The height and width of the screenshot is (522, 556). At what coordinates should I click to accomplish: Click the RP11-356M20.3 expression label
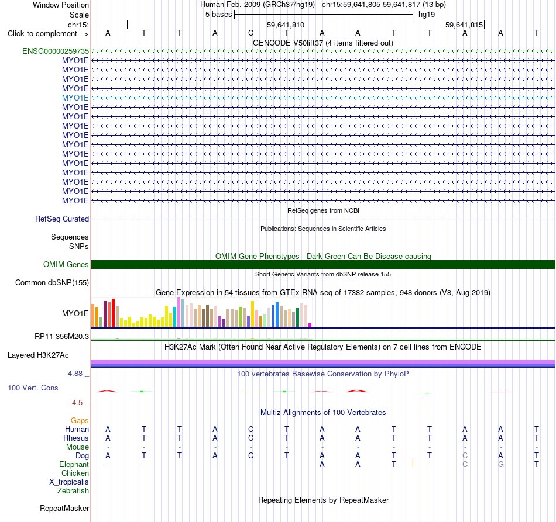[61, 337]
